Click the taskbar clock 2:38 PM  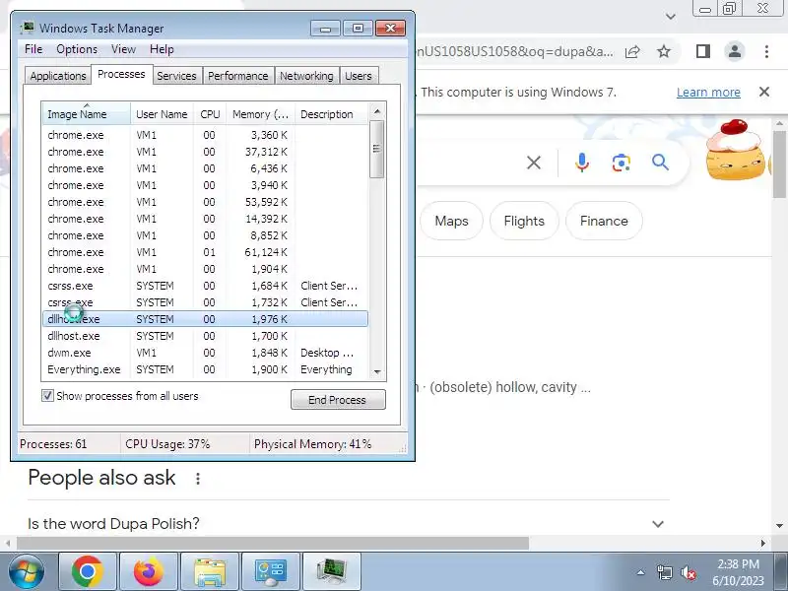(738, 564)
